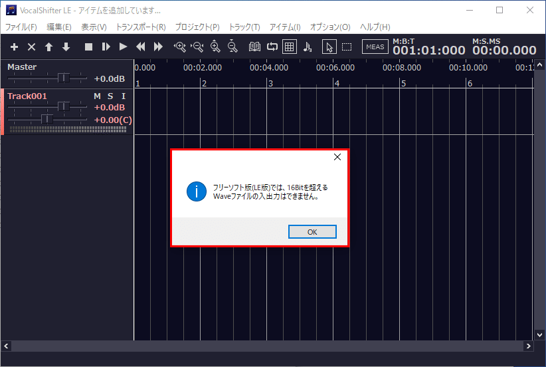
Task: Toggle the grid snap icon
Action: point(290,47)
